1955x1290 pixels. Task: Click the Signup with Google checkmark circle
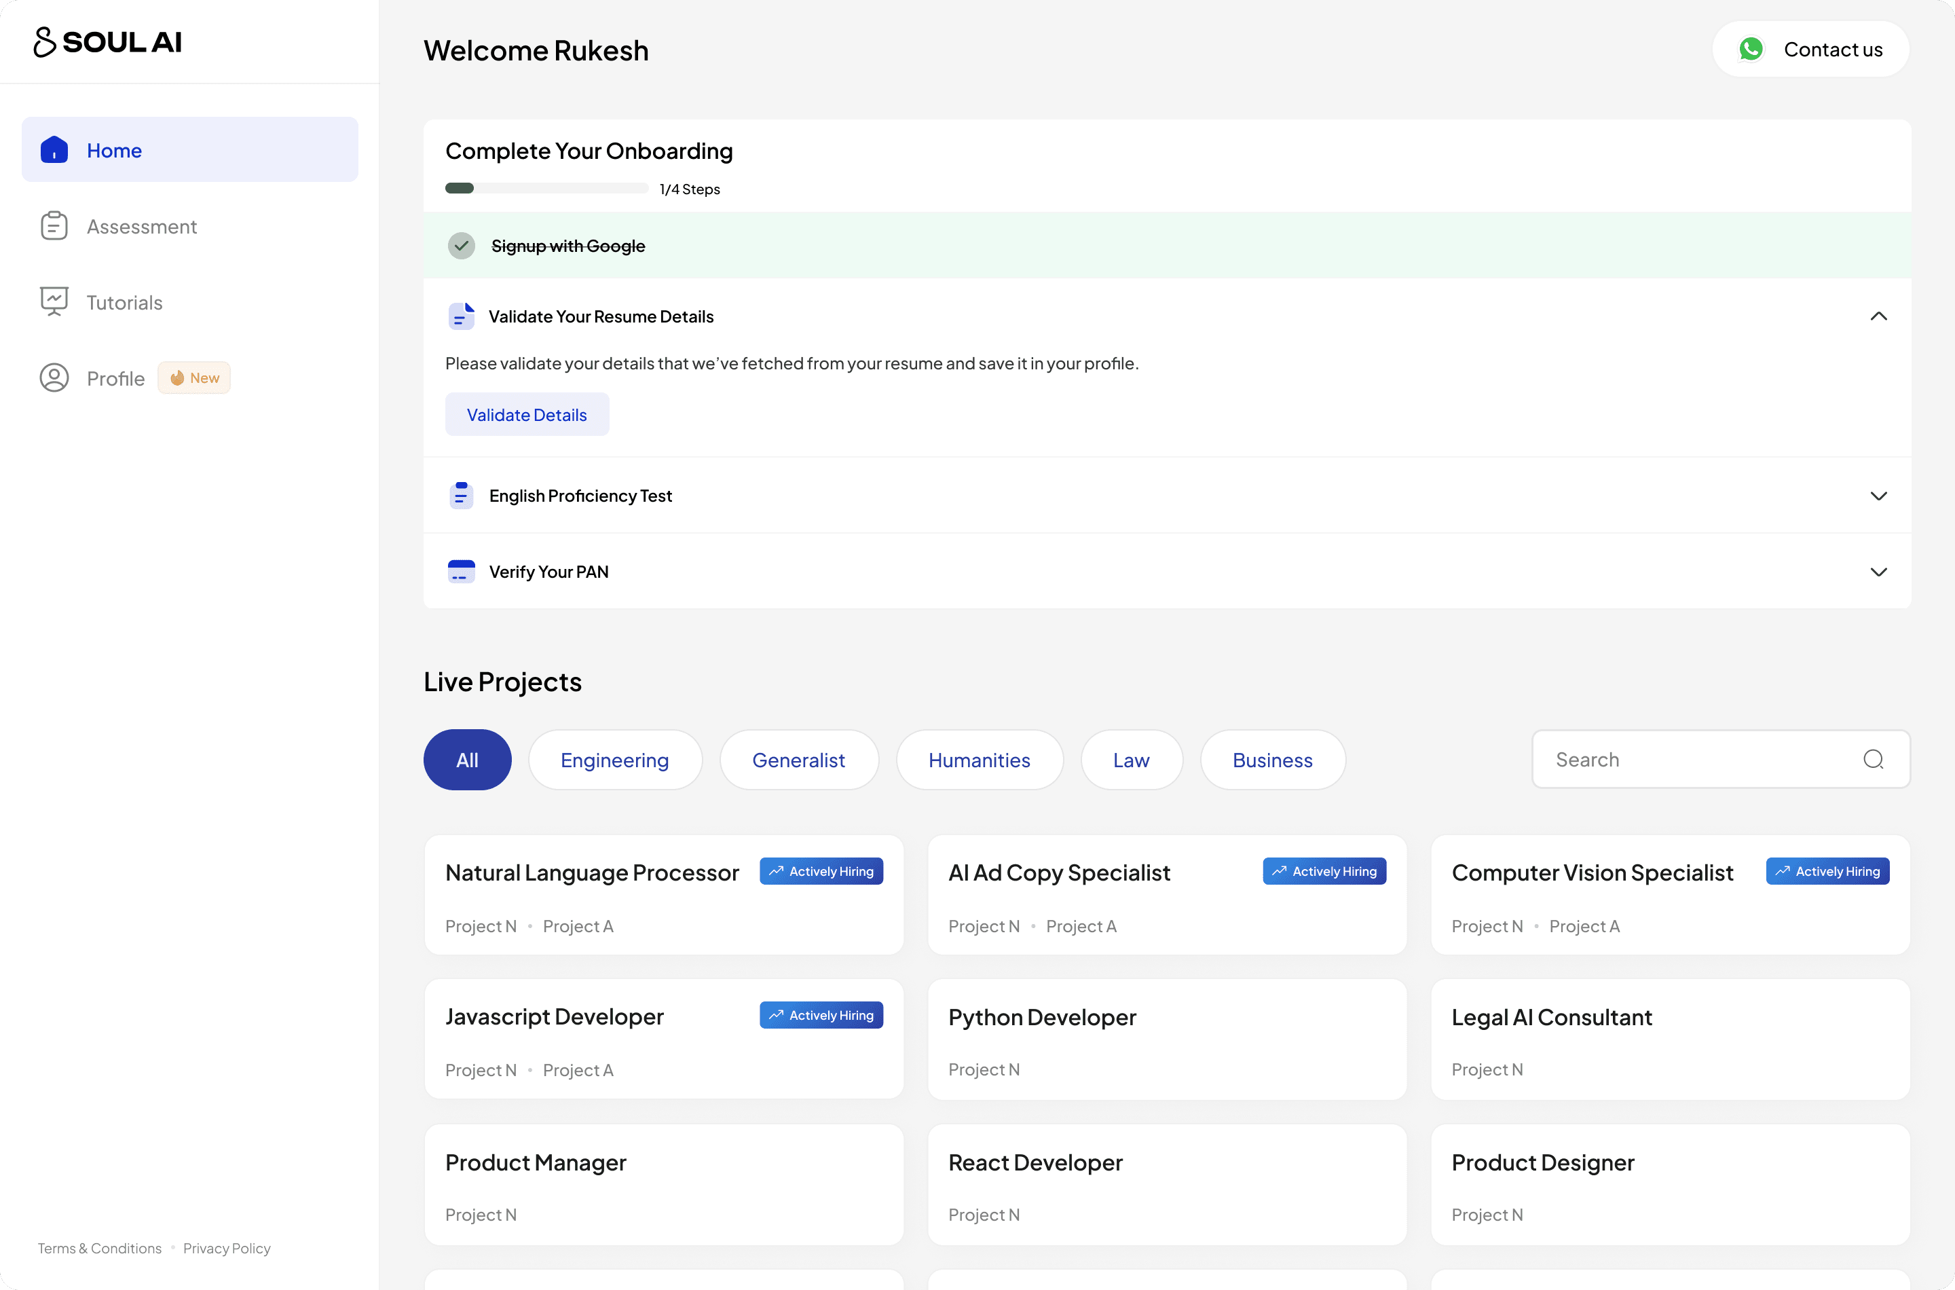(x=462, y=245)
